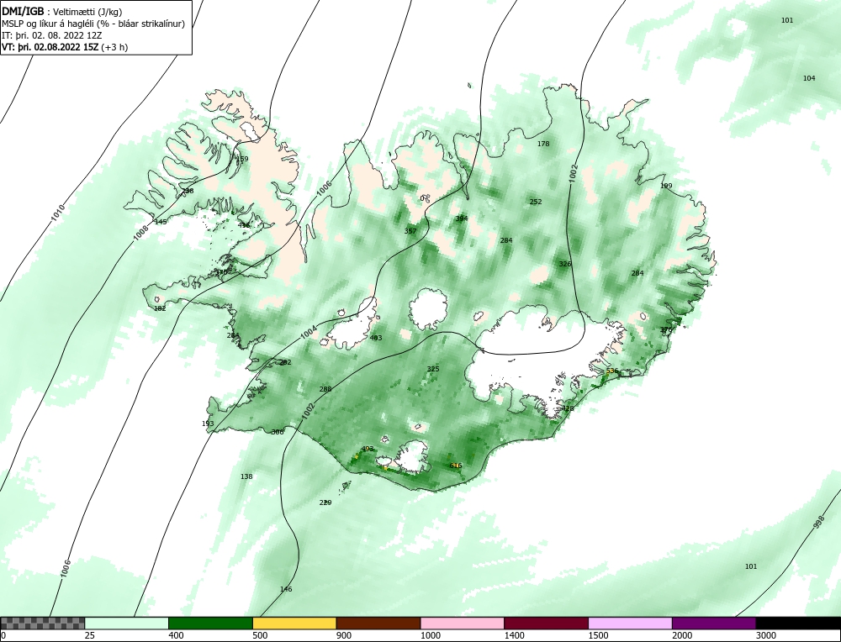Screen dimensions: 841x642
Task: Select the 326 map value
Action: click(565, 264)
